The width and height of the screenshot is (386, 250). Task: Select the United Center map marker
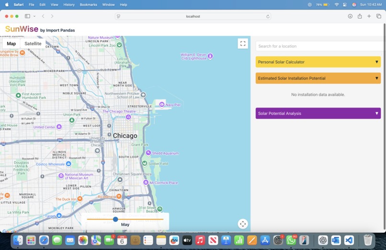tap(59, 127)
